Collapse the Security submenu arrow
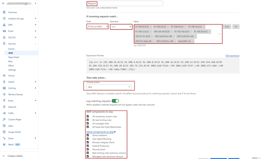 [x=35, y=44]
